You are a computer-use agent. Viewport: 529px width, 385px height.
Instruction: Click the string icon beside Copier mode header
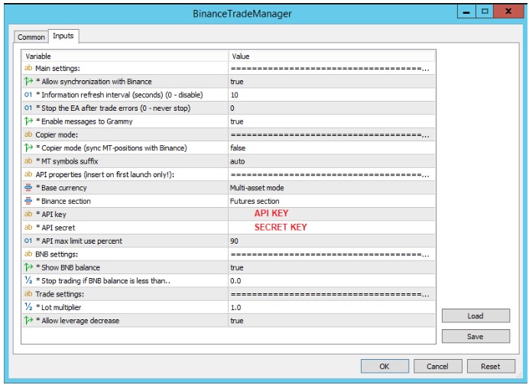point(28,134)
